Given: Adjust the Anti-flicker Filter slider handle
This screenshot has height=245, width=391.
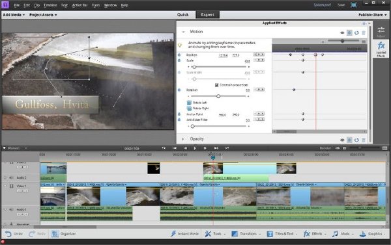Looking at the screenshot, I should (192, 126).
